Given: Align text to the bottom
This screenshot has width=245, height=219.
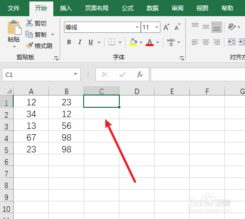Looking at the screenshot, I should click(x=217, y=27).
